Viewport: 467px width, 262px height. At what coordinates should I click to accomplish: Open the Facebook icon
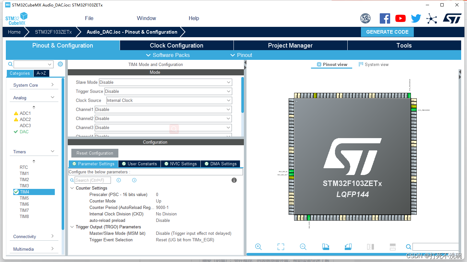(x=385, y=18)
